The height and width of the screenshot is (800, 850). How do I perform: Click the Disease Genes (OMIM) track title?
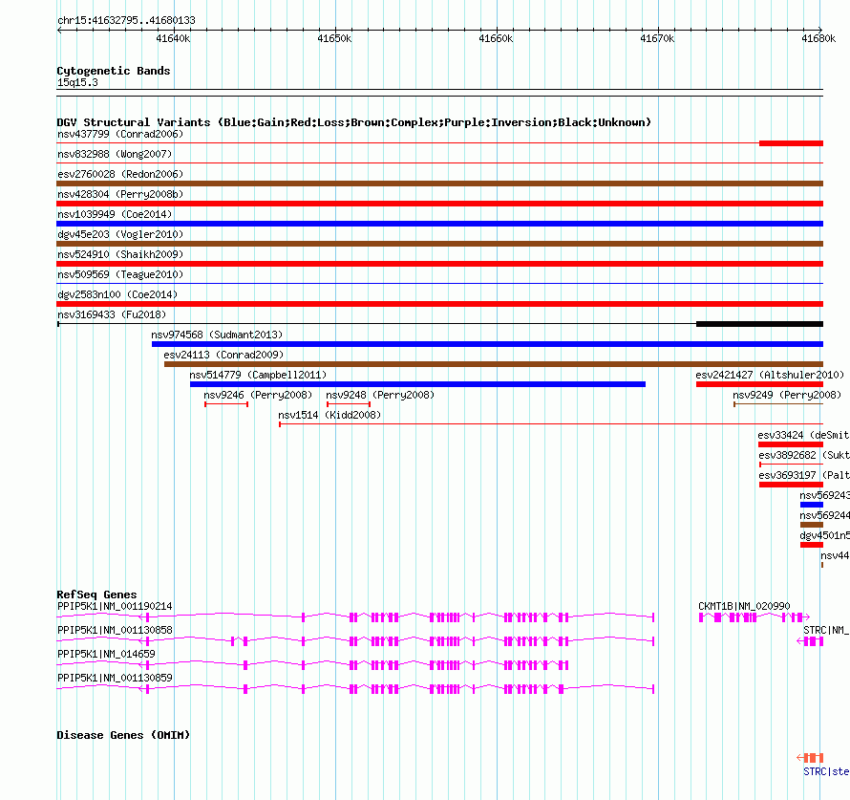click(x=123, y=735)
